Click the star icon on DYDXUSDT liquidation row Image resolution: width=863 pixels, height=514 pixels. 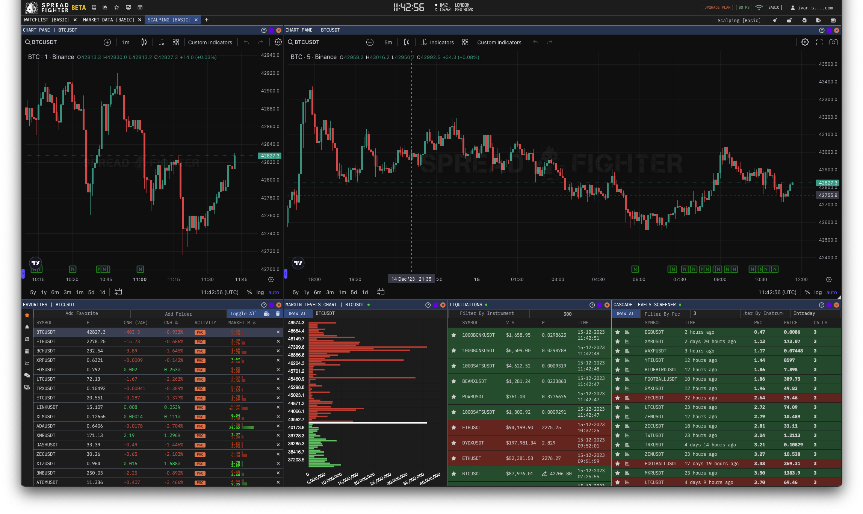[x=454, y=443]
